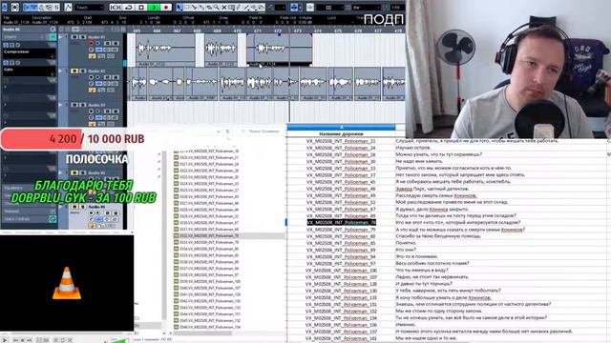The image size is (611, 343).
Task: Expand track Audio 01 triangle
Action: point(61,37)
